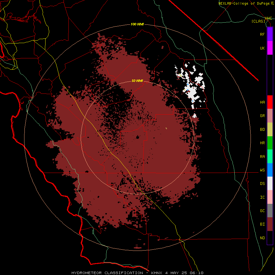
Task: Click the Hydrometeor Classification title caption
Action: click(x=137, y=273)
